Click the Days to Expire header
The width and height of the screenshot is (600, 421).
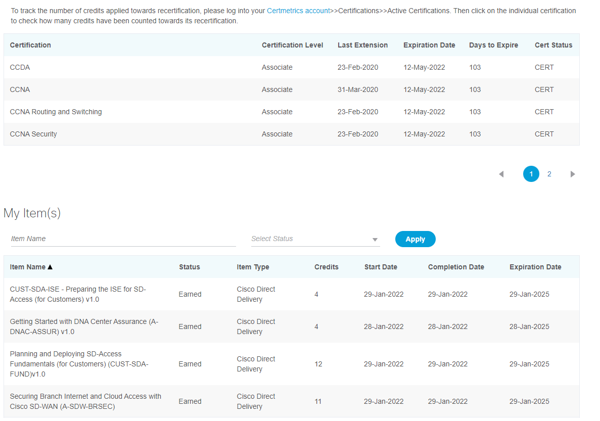pos(493,45)
